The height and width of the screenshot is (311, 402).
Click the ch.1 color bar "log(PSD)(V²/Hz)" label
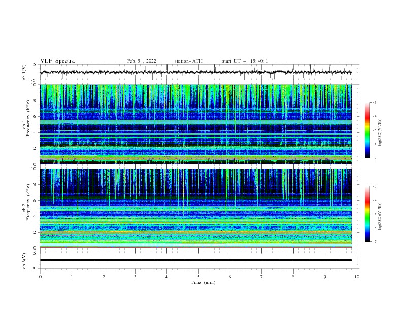tap(380, 133)
